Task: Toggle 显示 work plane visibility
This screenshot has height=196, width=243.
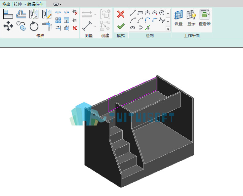Action: (191, 18)
